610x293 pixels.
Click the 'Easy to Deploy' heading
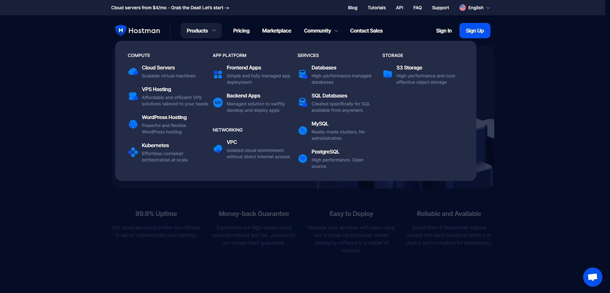pyautogui.click(x=352, y=214)
